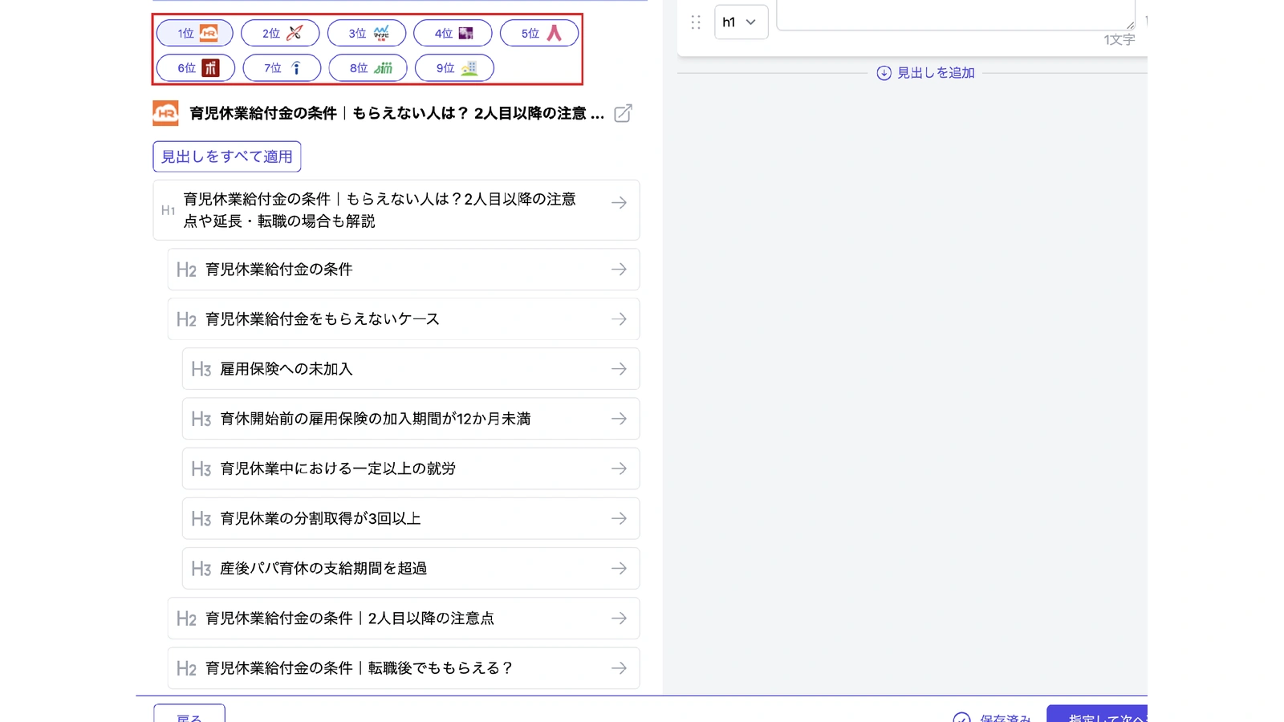The height and width of the screenshot is (722, 1284).
Task: Click the H1 title text of the article
Action: pyautogui.click(x=380, y=210)
